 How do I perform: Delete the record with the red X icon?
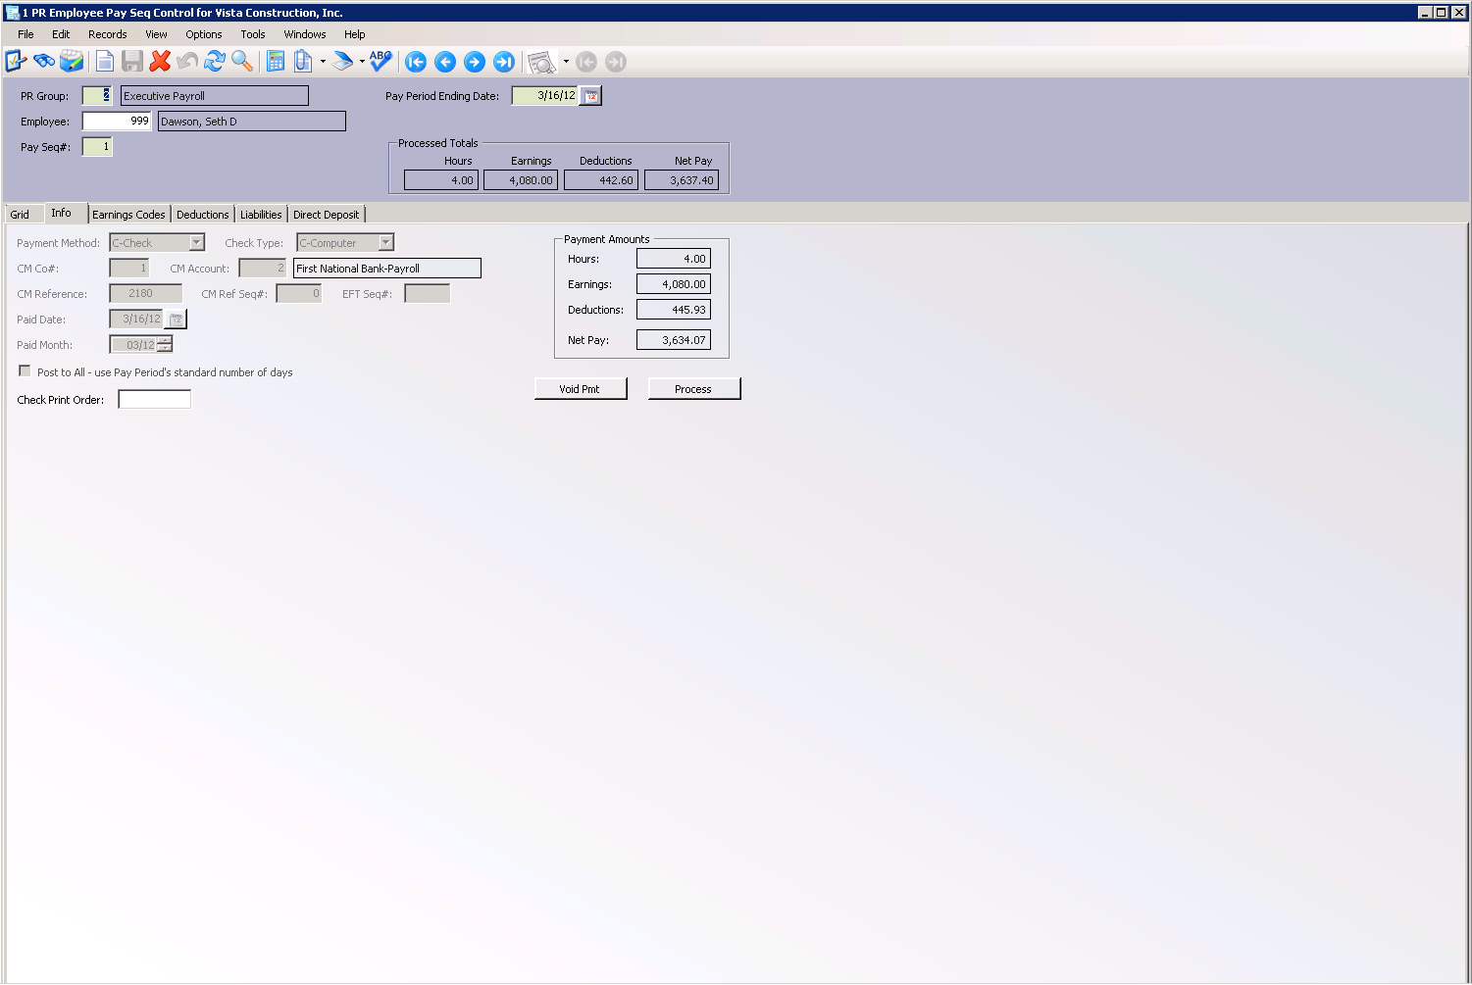[x=160, y=62]
